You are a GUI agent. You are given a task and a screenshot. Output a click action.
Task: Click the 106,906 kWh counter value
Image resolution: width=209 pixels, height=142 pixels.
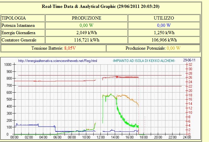164,40
